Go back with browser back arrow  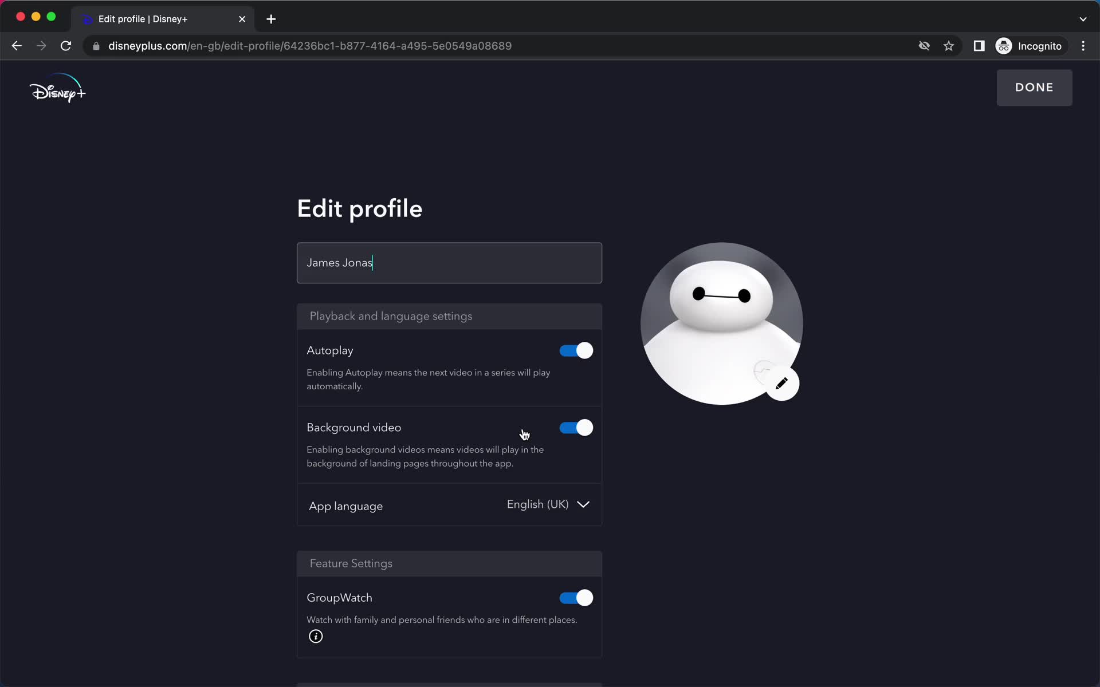[x=17, y=46]
